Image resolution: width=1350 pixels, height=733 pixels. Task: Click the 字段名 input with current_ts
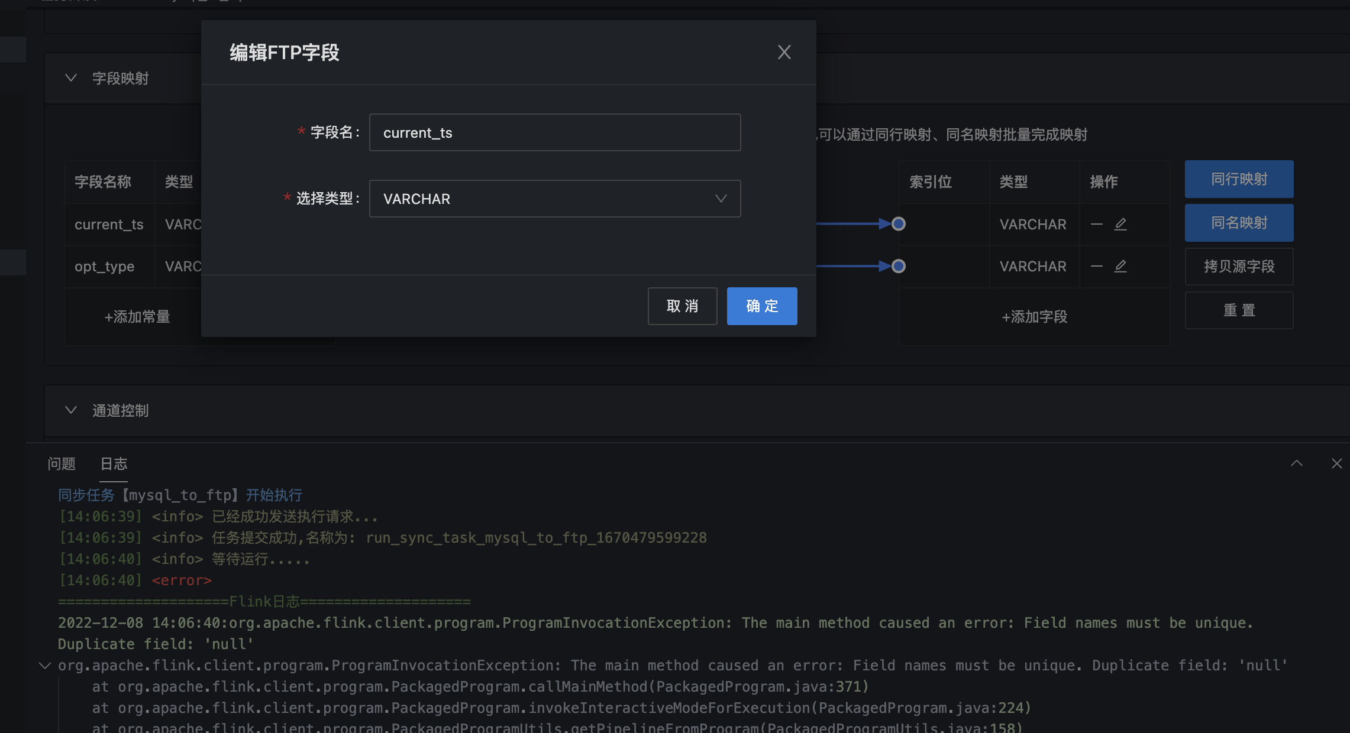(554, 132)
